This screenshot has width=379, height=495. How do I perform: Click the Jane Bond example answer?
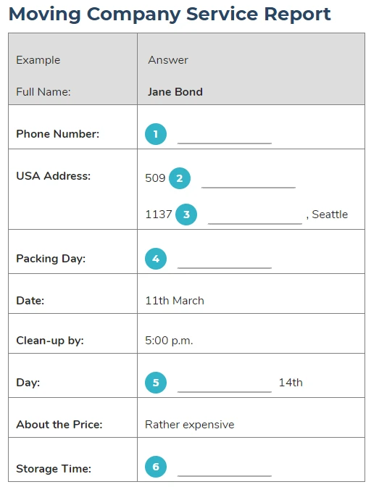click(x=175, y=92)
